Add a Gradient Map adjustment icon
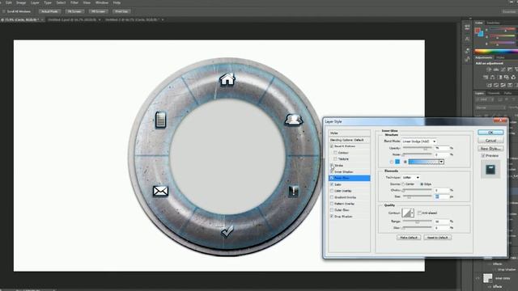This screenshot has width=518, height=291. pos(510,85)
